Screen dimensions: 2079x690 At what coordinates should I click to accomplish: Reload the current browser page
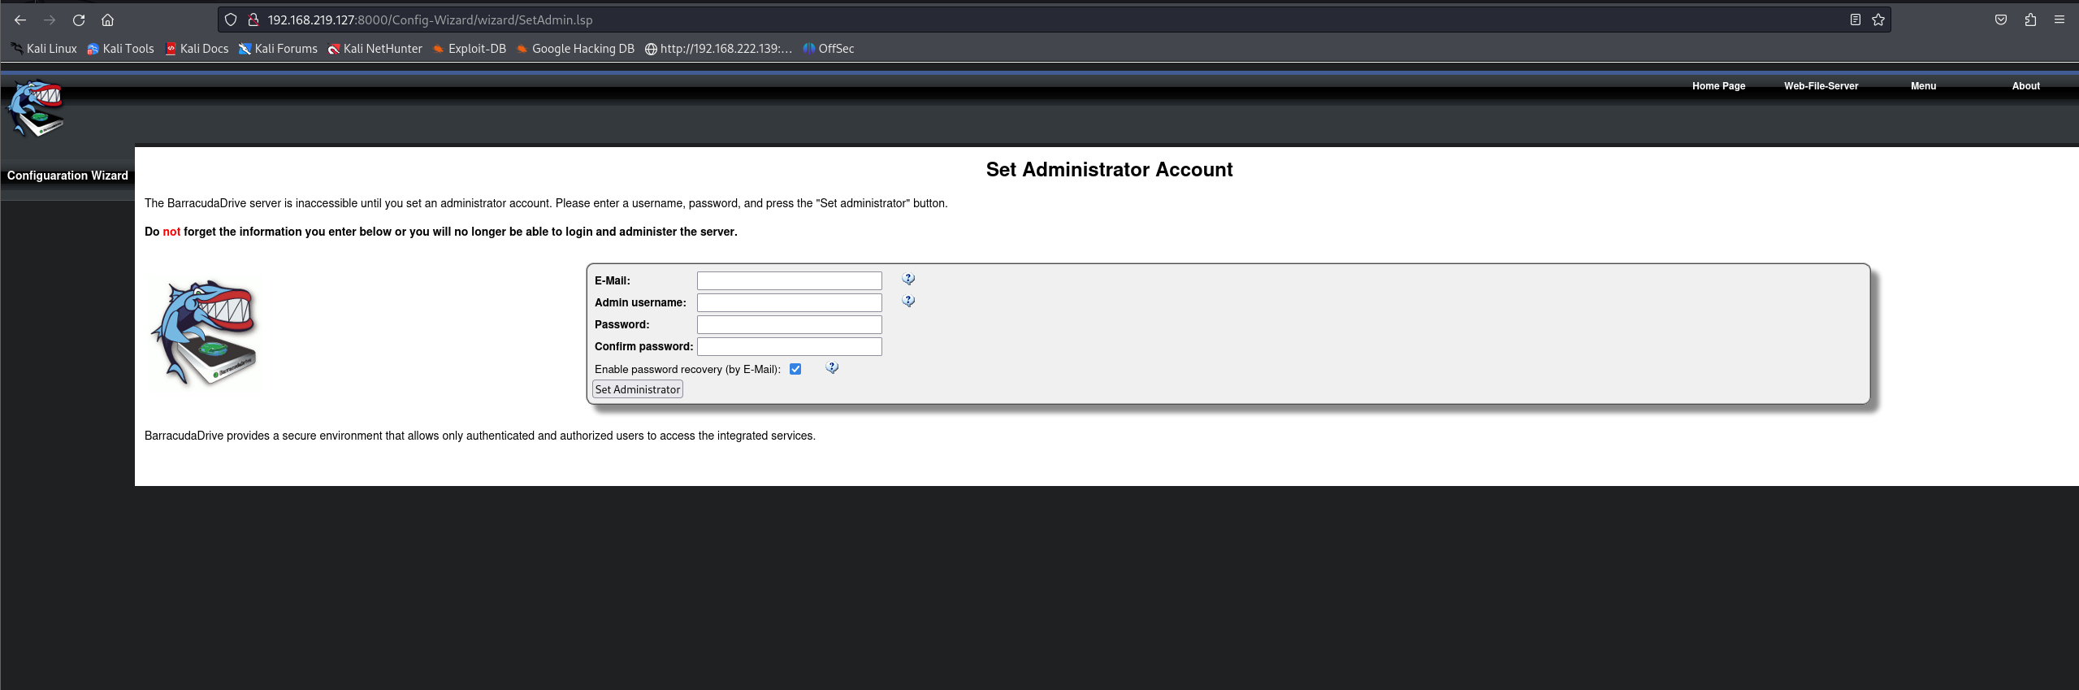[x=79, y=20]
